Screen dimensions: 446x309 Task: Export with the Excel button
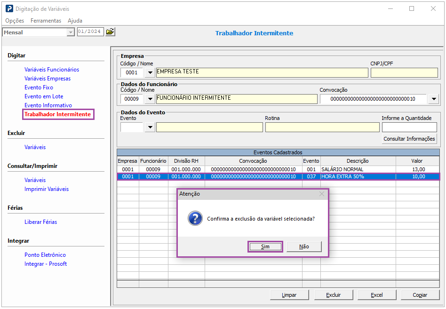pyautogui.click(x=376, y=295)
